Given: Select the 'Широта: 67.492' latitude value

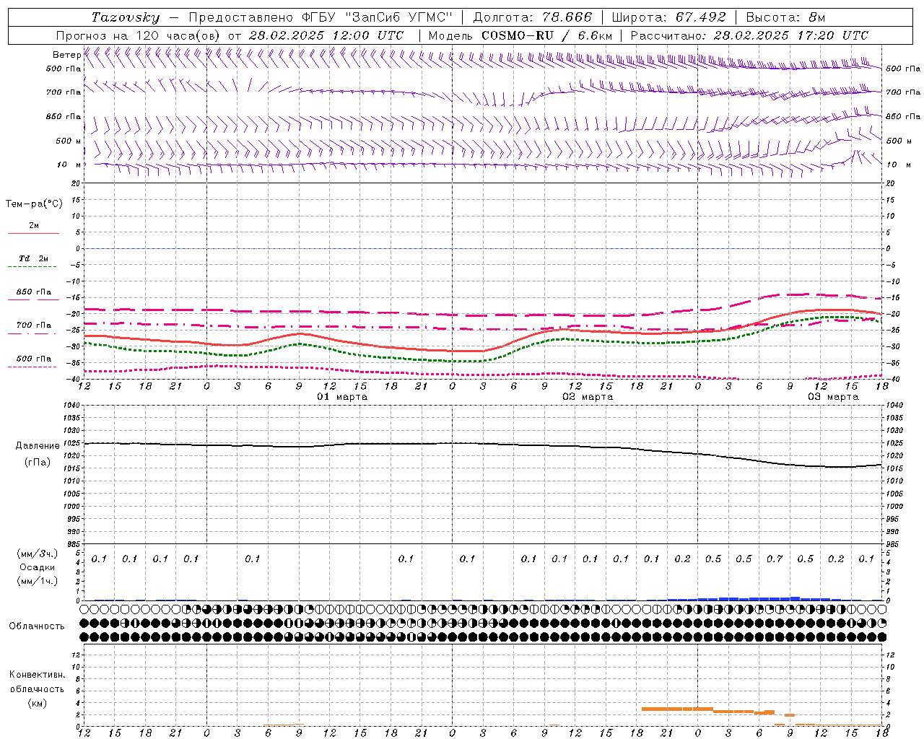Looking at the screenshot, I should [668, 17].
